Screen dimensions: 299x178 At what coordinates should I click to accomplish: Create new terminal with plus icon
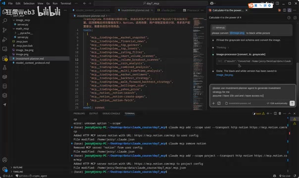[x=268, y=113]
